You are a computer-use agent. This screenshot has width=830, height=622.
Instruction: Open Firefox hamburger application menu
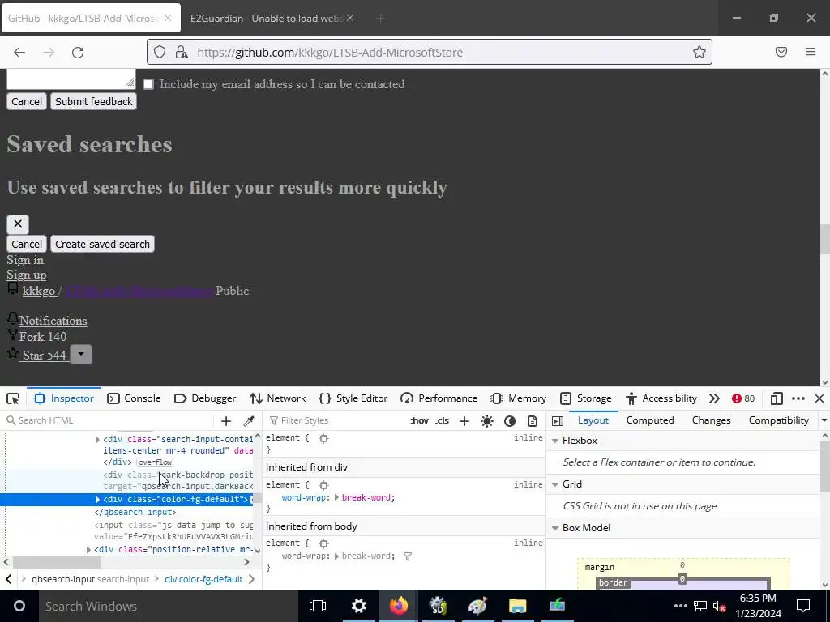(x=811, y=52)
